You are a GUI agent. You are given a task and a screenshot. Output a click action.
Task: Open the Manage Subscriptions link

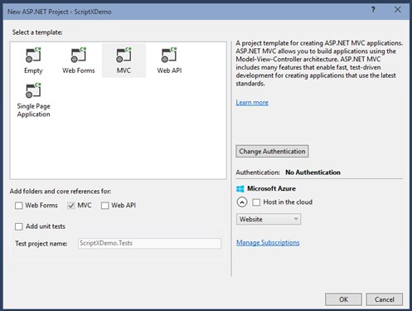(268, 242)
